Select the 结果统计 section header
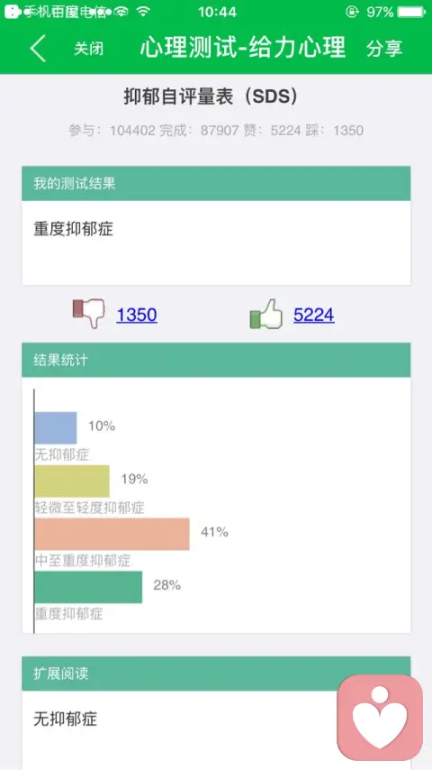Screen dimensions: 432x770 216,360
